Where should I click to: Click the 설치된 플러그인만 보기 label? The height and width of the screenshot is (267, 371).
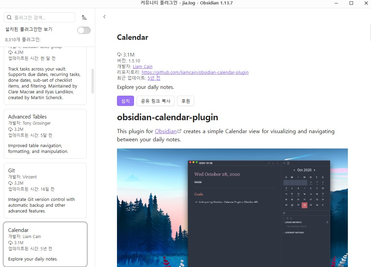click(x=29, y=29)
